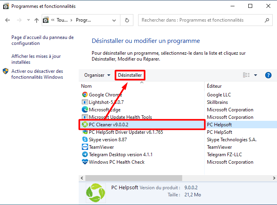Click the Nom column header

tap(87, 86)
